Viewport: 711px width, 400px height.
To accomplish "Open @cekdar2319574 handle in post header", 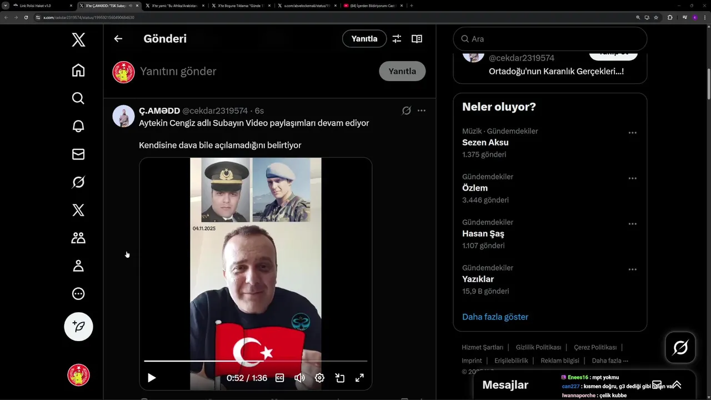I will pos(215,111).
